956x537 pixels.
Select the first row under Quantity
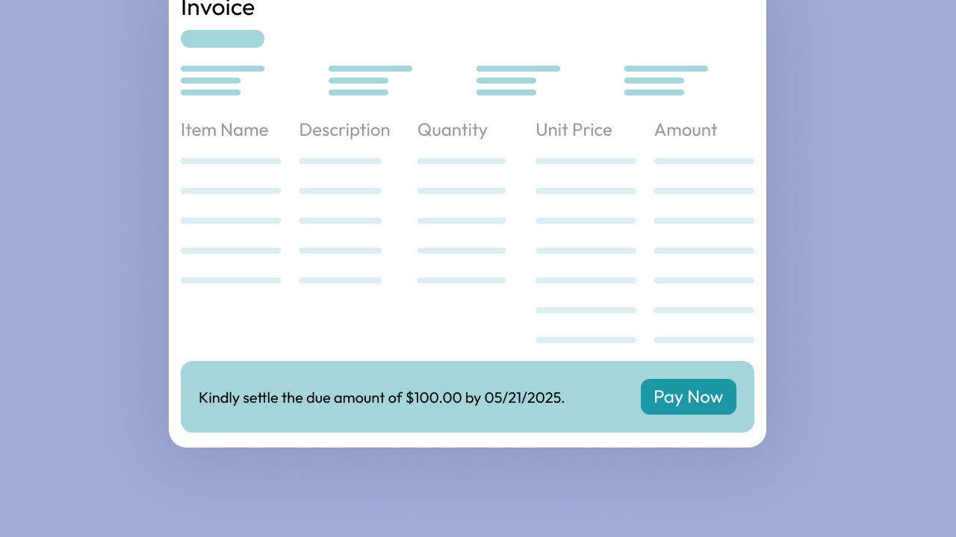462,161
